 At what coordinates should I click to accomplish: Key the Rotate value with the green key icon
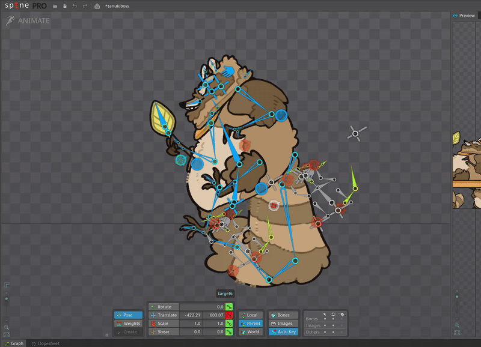tap(229, 307)
